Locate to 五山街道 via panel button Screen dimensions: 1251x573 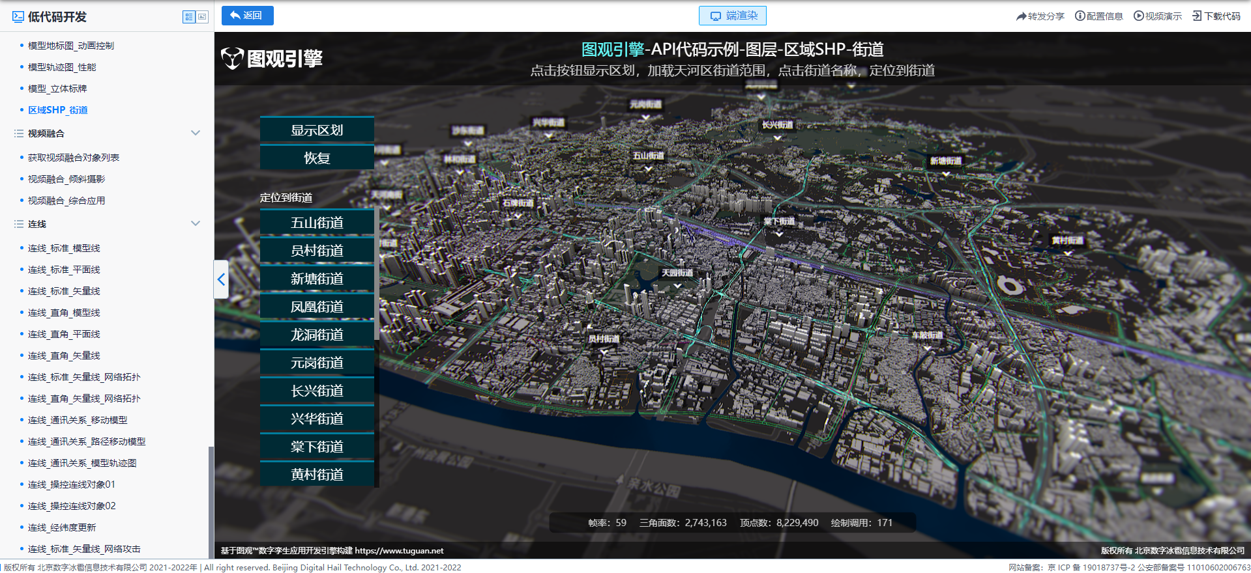(317, 222)
